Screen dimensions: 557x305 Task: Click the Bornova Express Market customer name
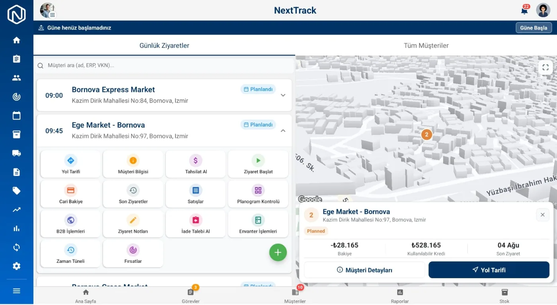(113, 90)
